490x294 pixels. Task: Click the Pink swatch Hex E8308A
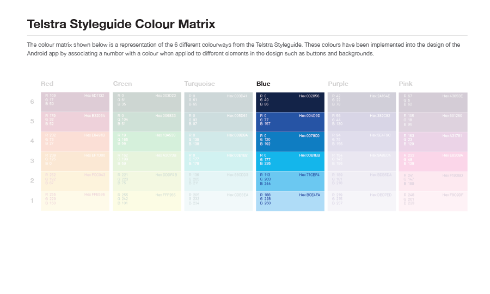click(x=433, y=161)
